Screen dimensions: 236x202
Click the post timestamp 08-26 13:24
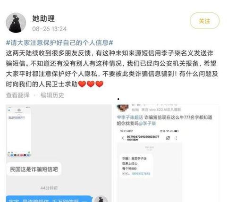50,29
